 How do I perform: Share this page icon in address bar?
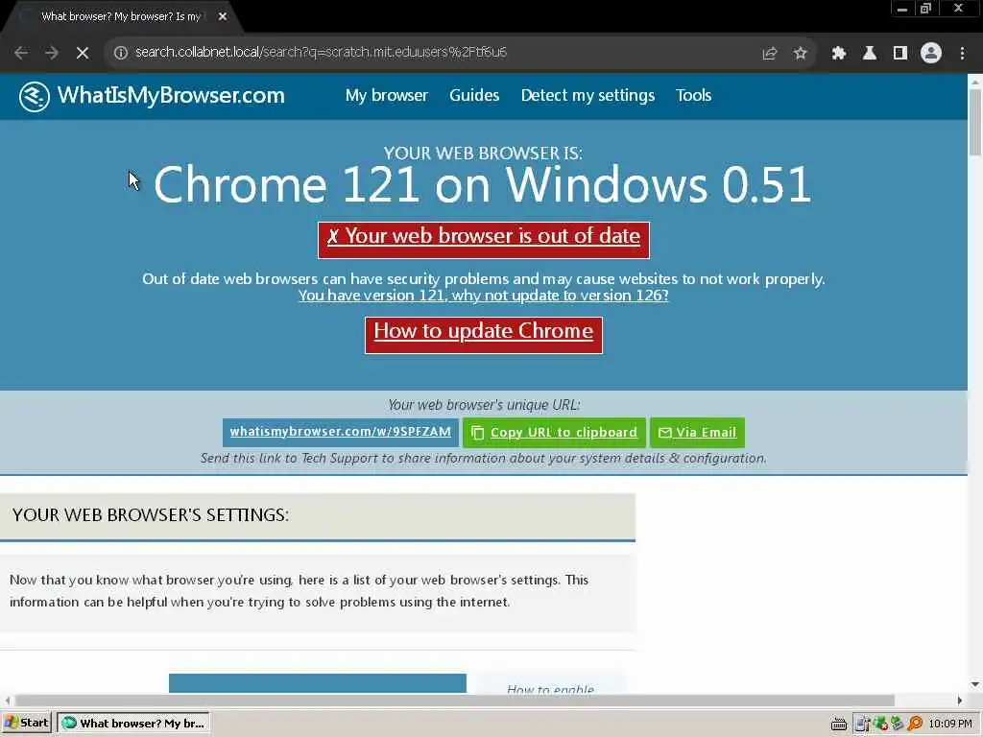769,54
